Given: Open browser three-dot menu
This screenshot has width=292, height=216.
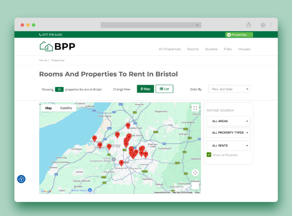Looking at the screenshot, I should 271,25.
